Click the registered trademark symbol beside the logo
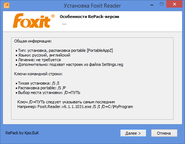Screen dimensions: 185x144 (x=53, y=16)
